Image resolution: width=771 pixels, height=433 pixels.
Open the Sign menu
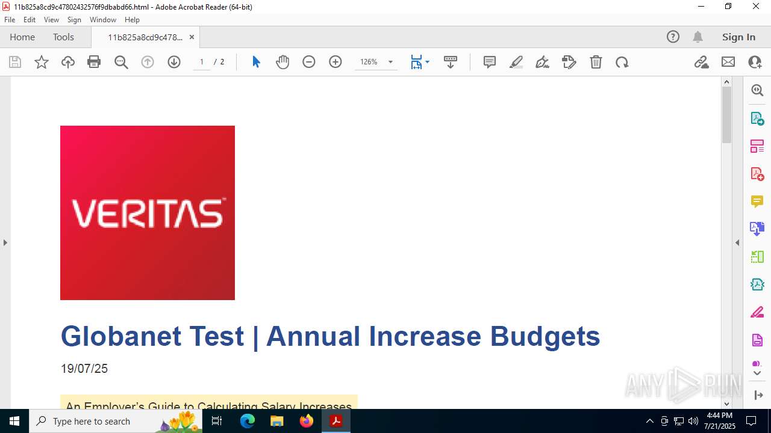tap(75, 20)
